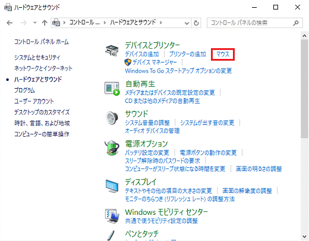
Task: Expand the address bar history dropdown
Action: (x=187, y=23)
